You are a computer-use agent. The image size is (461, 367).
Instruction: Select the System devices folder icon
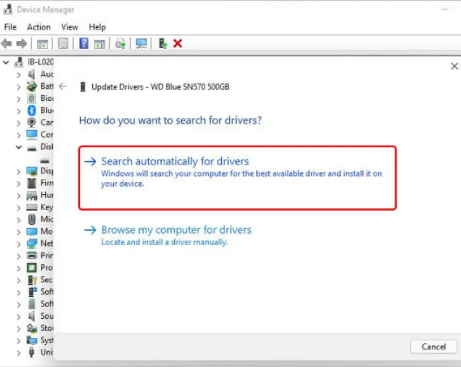(31, 340)
